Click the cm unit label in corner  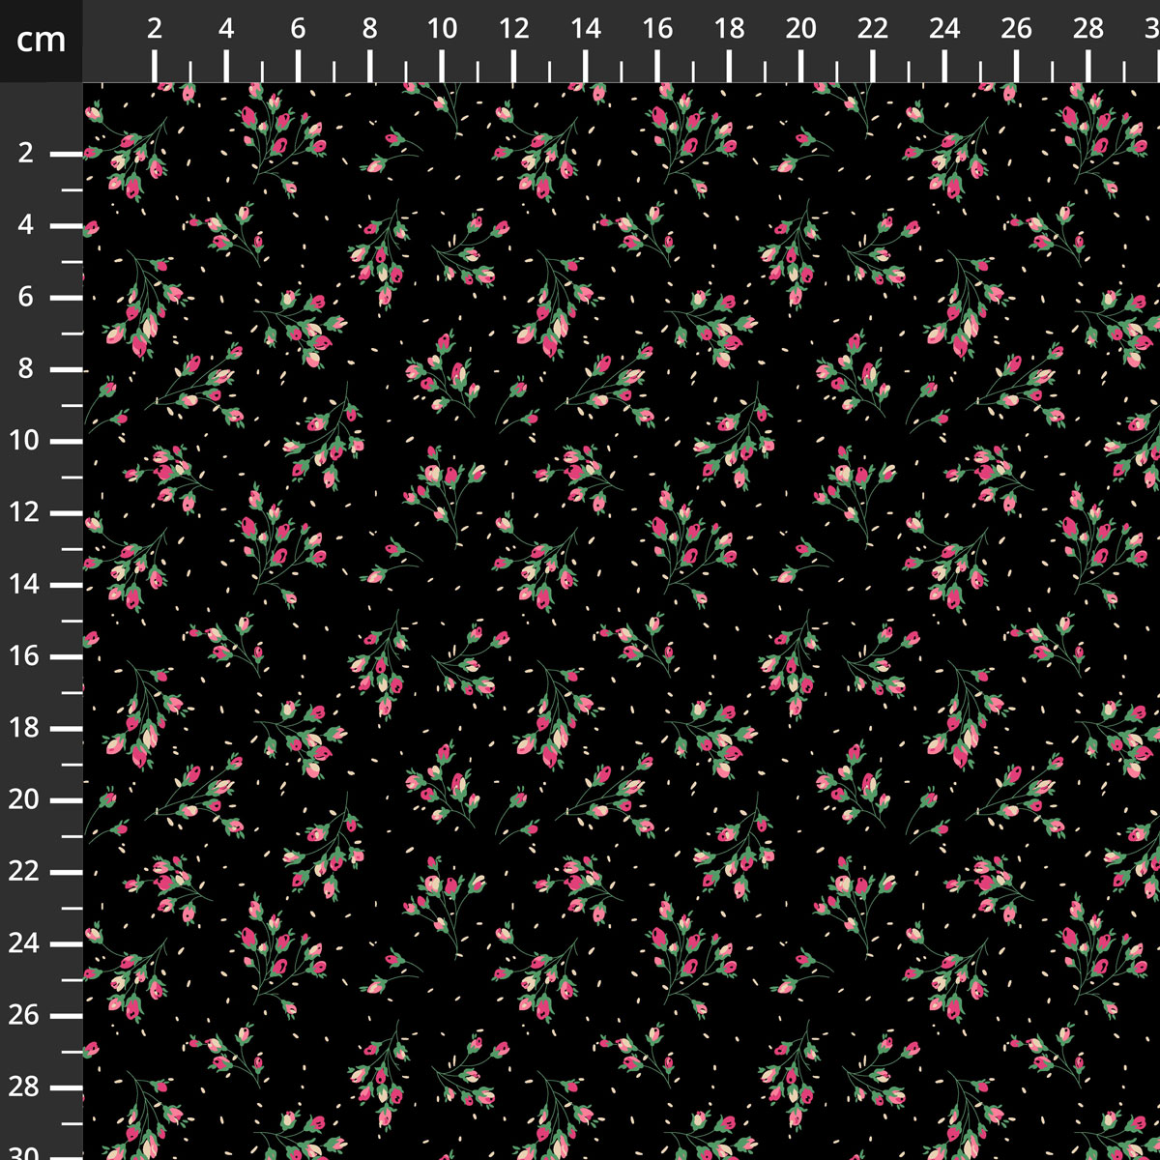(x=42, y=41)
